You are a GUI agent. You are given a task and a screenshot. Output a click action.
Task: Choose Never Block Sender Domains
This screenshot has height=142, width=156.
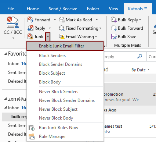65,100
